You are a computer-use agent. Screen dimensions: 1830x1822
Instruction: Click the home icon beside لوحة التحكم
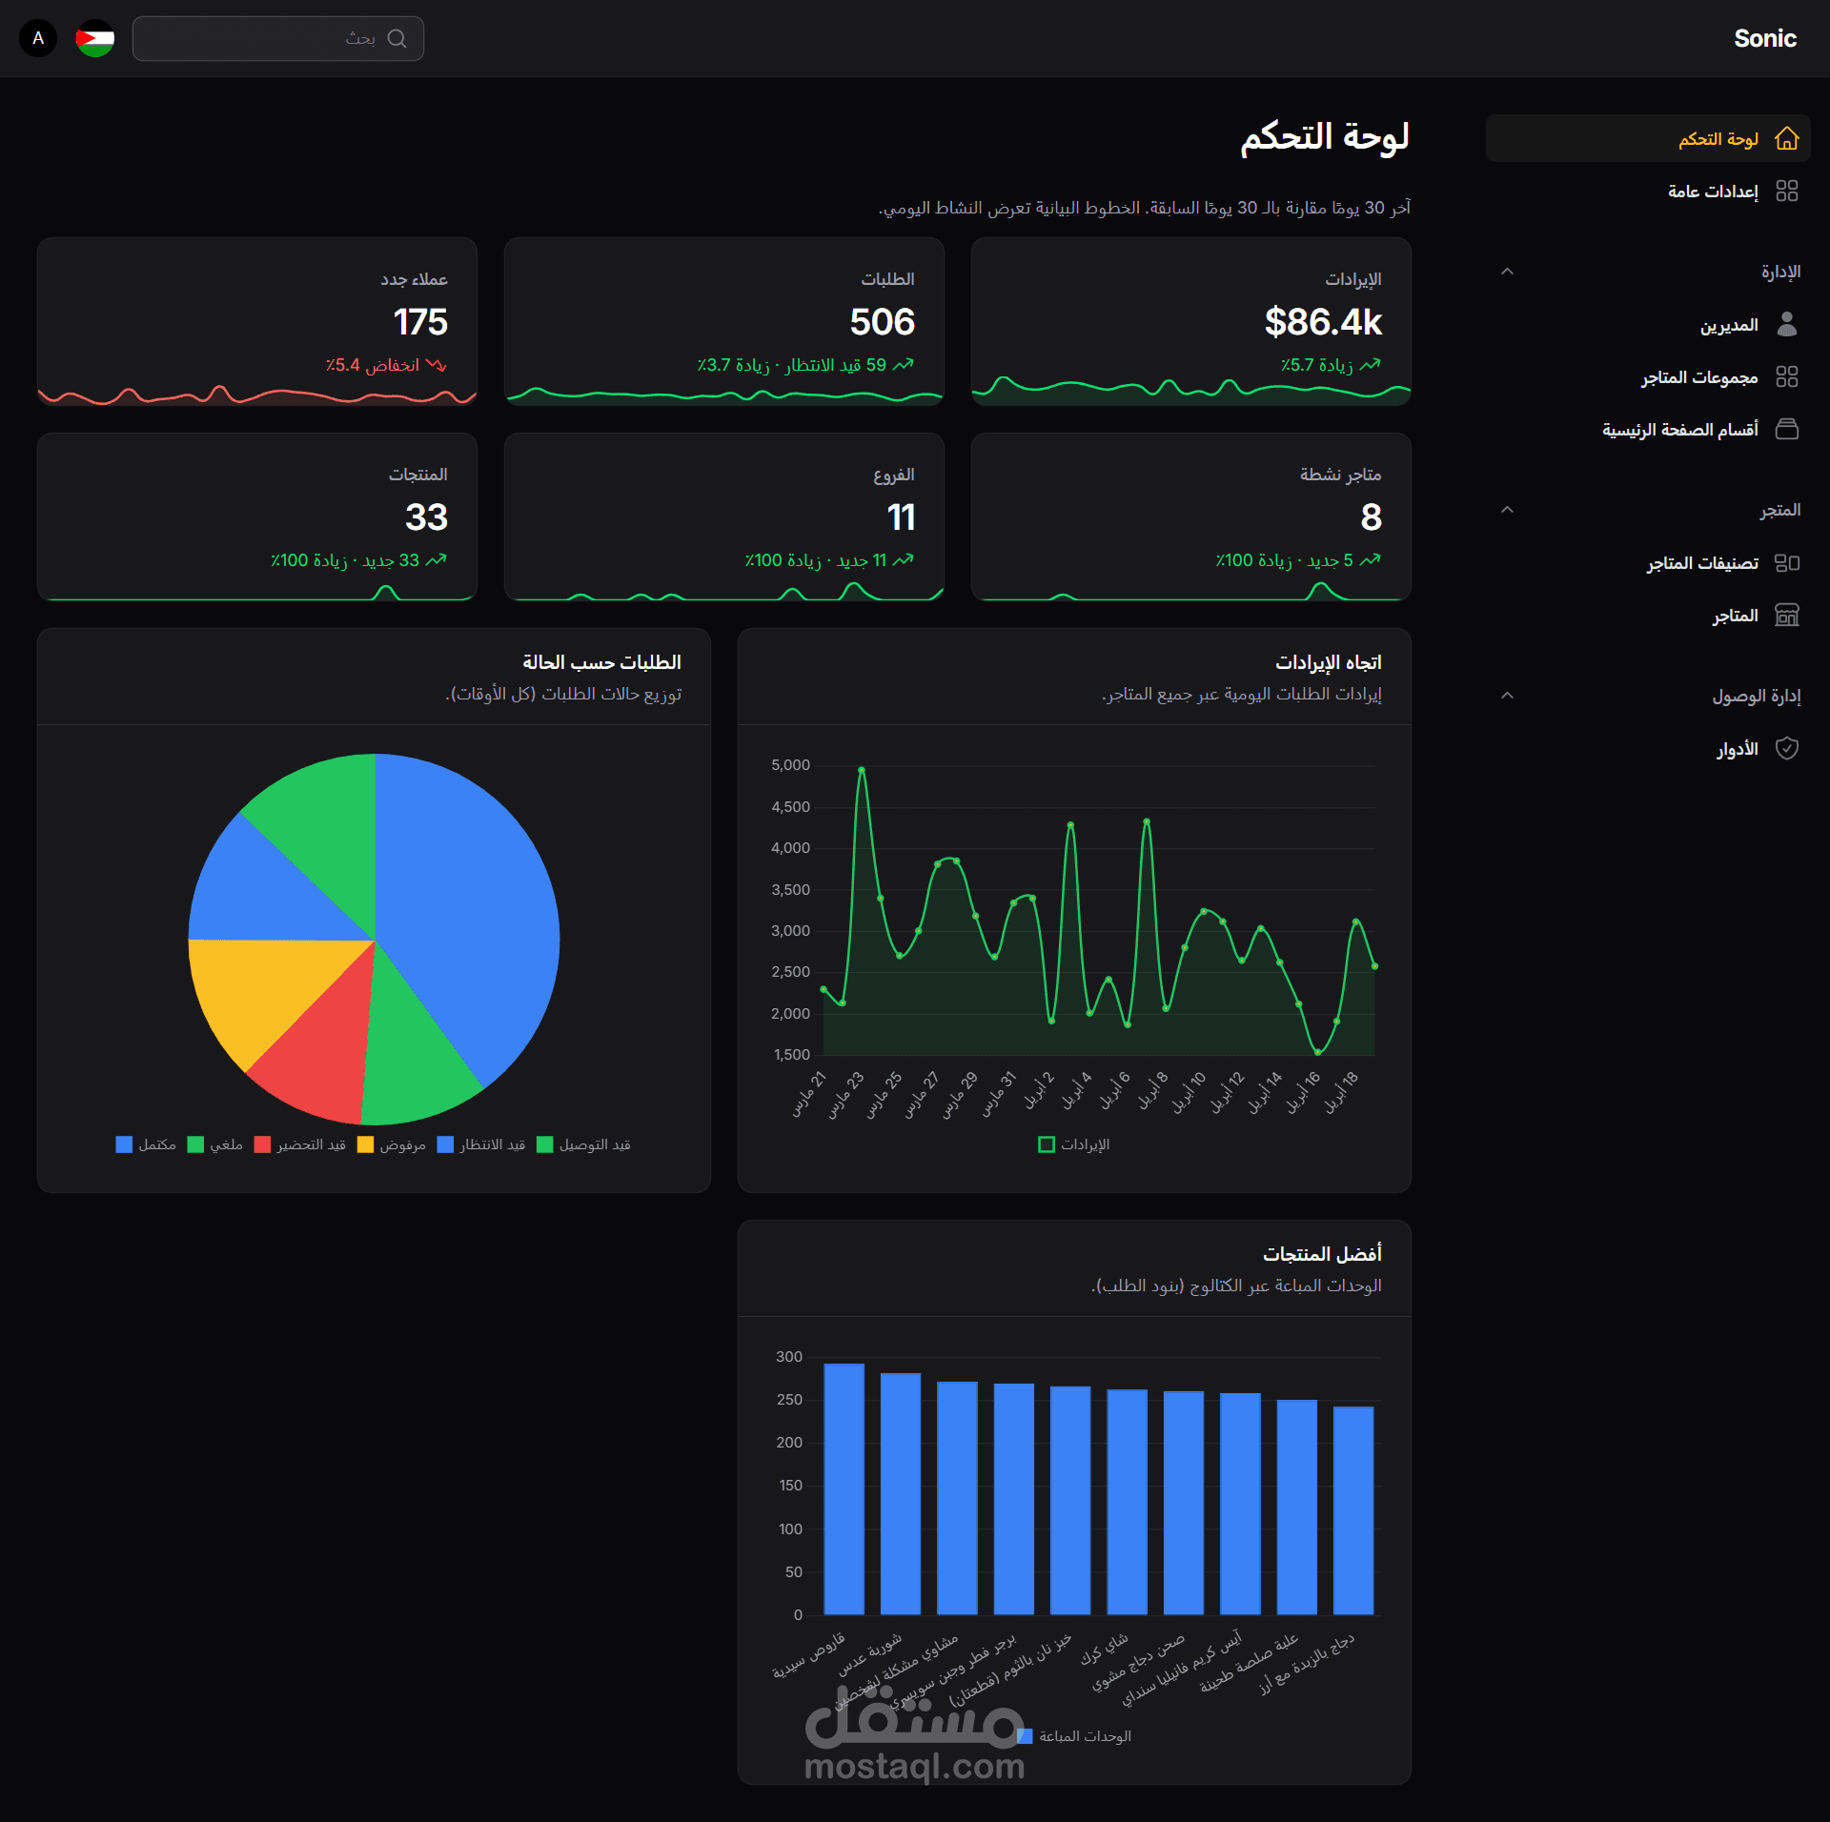[x=1786, y=139]
